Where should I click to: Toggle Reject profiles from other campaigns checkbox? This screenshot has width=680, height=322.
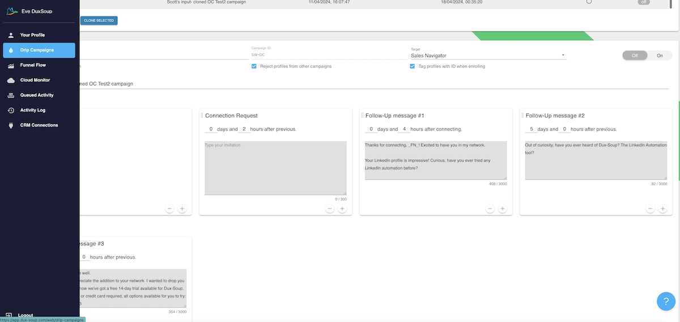click(254, 66)
